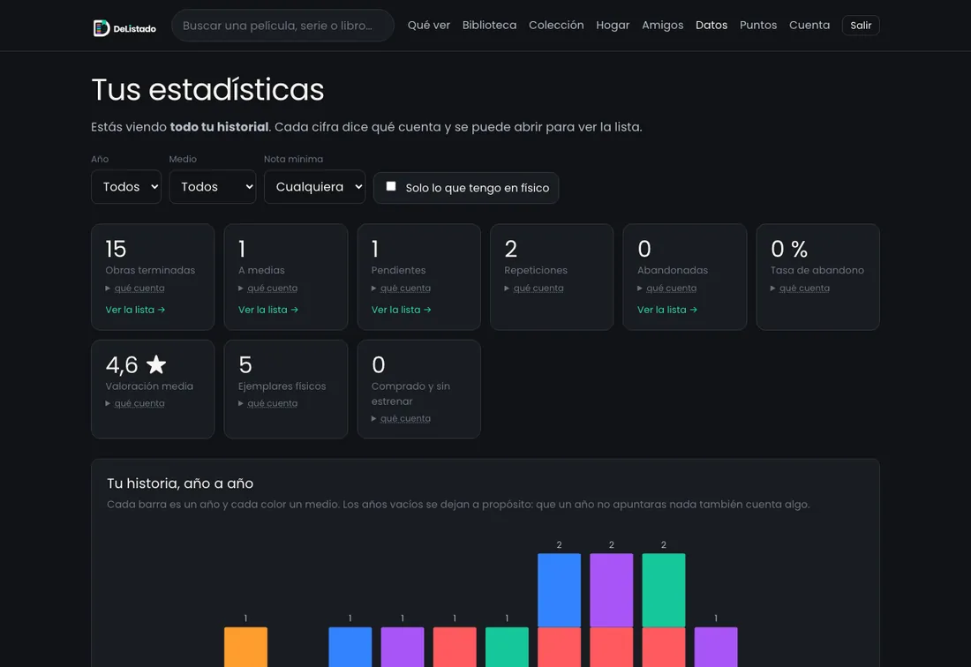Focus the search movie, series or book field
Image resolution: width=971 pixels, height=667 pixels.
coord(282,26)
